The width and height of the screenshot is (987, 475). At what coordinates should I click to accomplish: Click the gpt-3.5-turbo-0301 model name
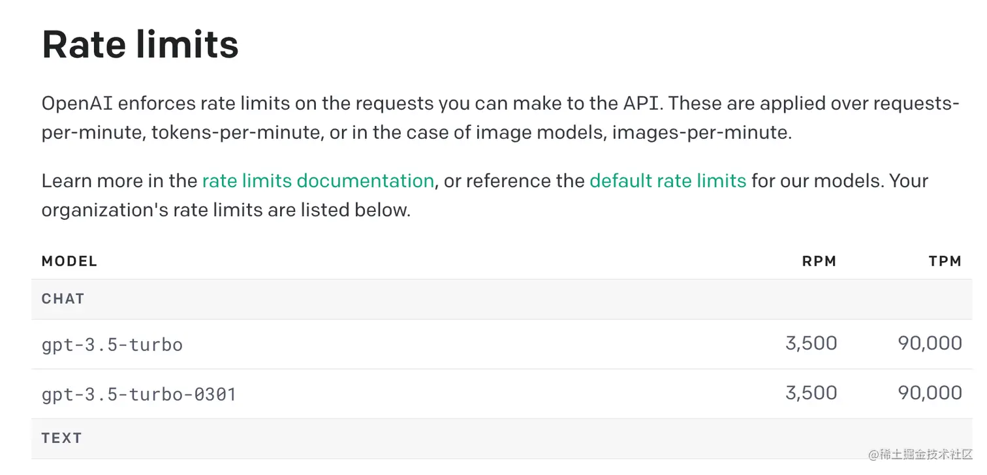pos(139,394)
